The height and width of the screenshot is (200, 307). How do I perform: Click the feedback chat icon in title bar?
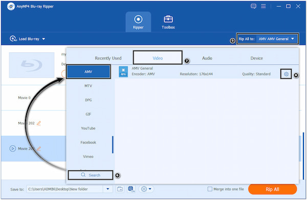pos(253,6)
